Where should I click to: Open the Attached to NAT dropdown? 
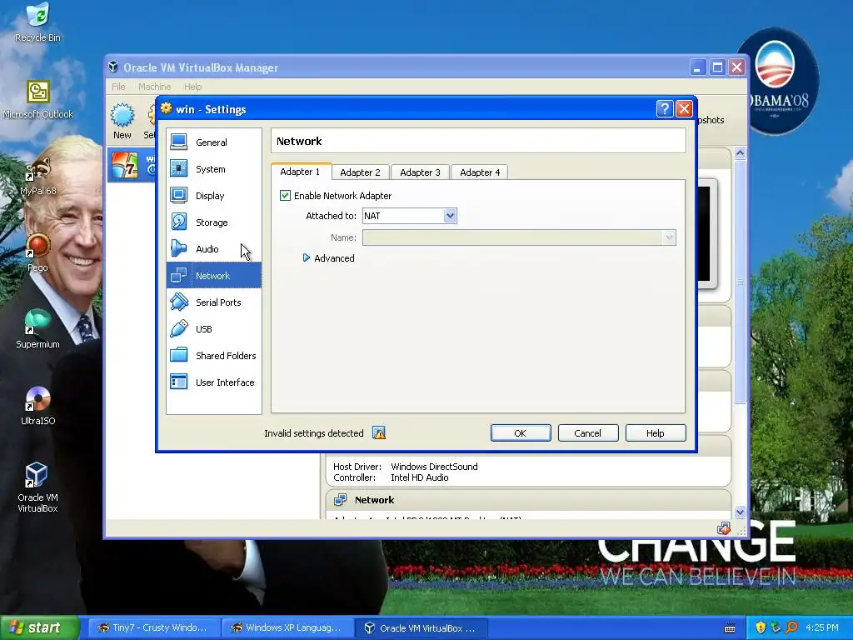[410, 216]
